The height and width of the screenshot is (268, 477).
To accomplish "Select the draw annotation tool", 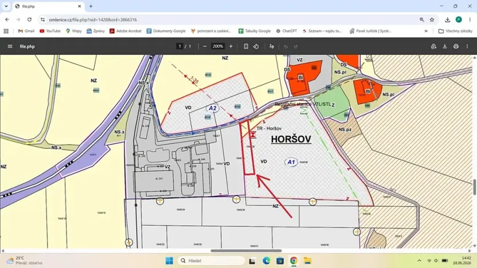I will 272,46.
